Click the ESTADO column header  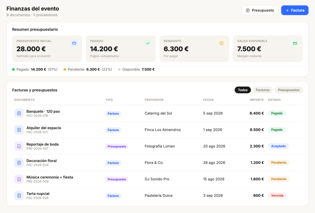[x=274, y=100]
